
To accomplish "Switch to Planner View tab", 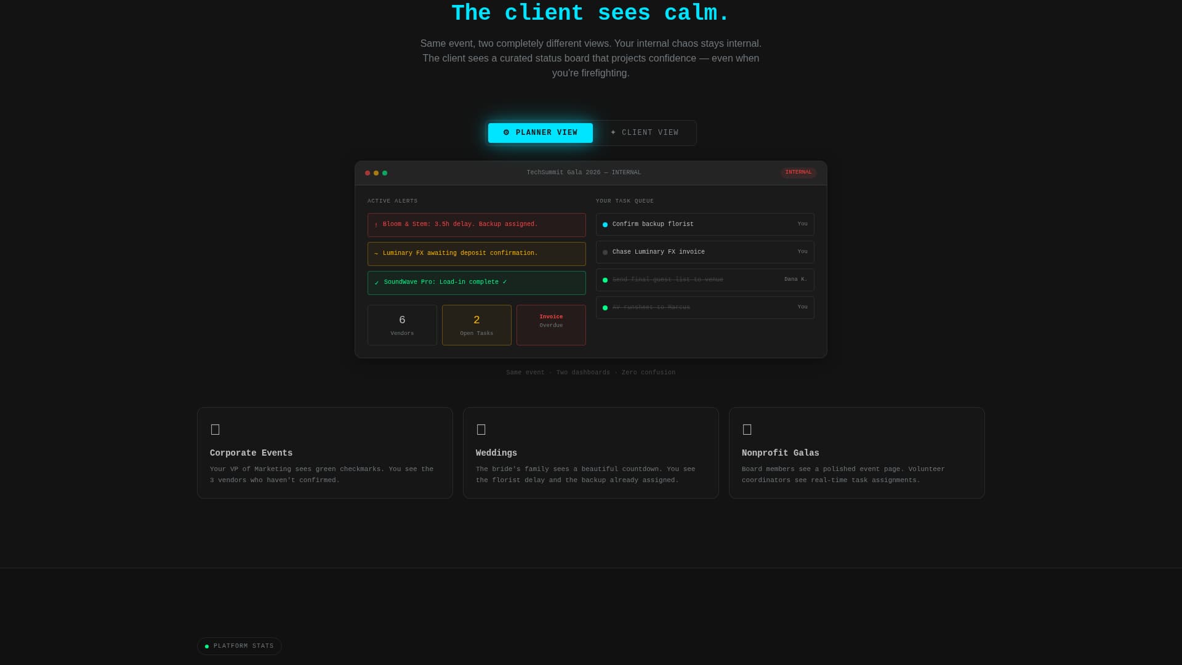I will coord(540,133).
